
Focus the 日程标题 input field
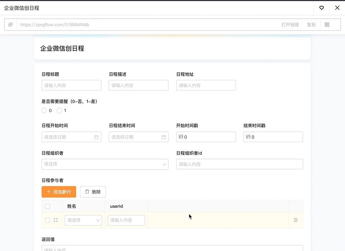(x=71, y=85)
